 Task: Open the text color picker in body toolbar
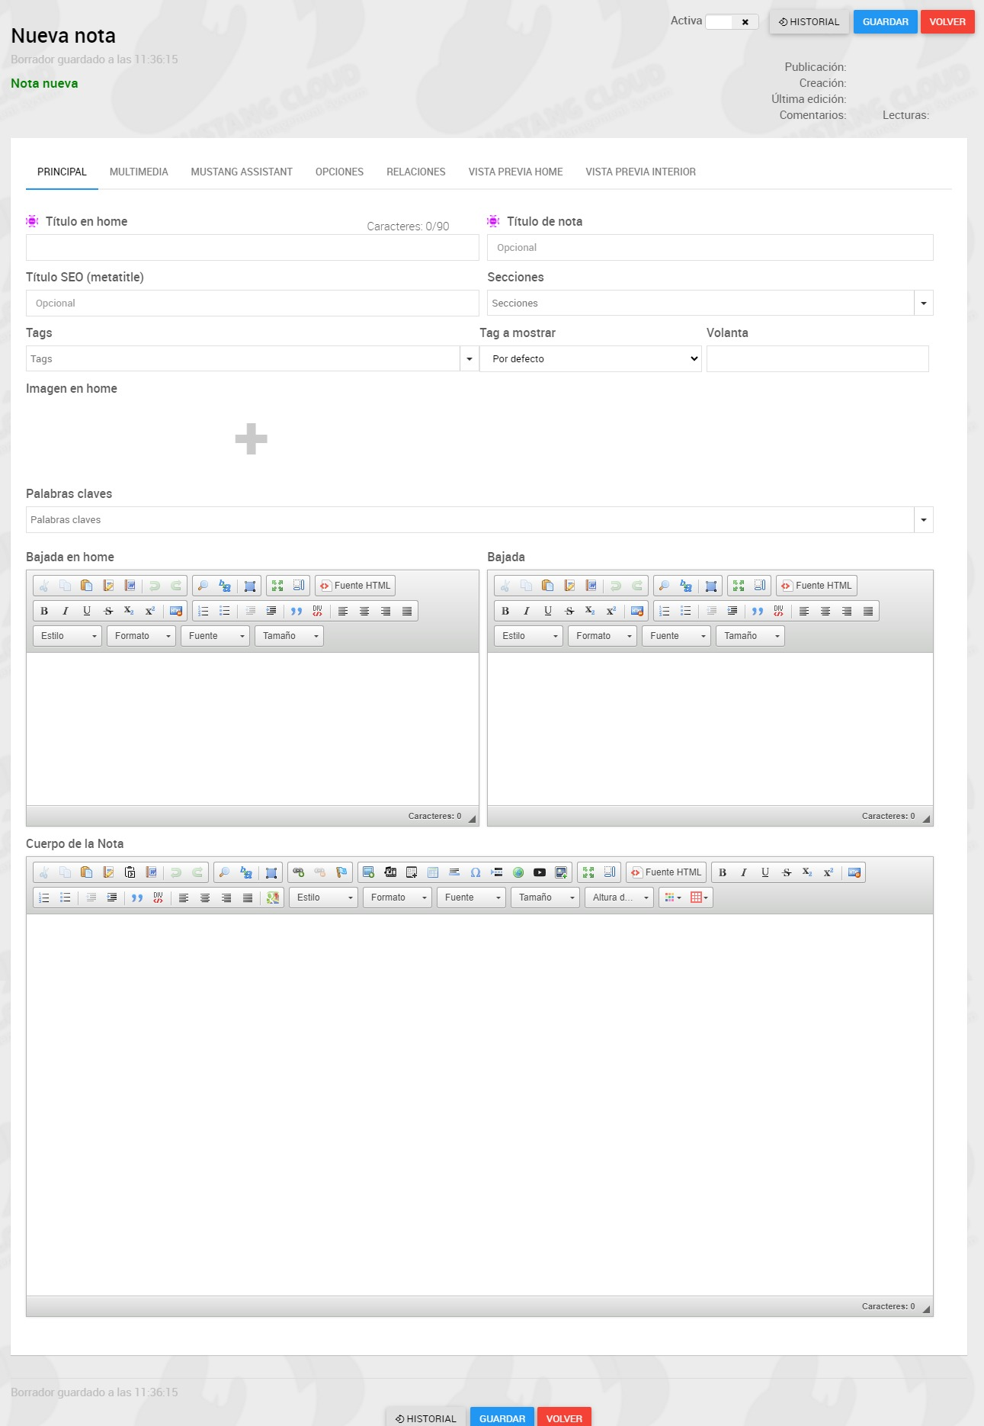(x=672, y=898)
